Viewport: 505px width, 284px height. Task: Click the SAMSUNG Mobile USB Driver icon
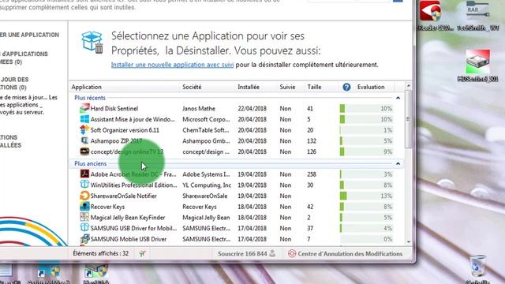(x=84, y=239)
